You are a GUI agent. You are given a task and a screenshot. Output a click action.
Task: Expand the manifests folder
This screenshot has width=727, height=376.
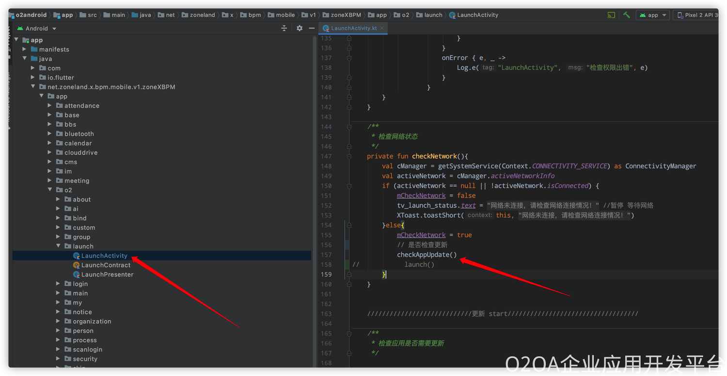[25, 49]
